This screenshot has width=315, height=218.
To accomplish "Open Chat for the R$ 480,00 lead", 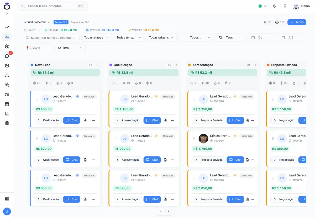I will (x=72, y=120).
